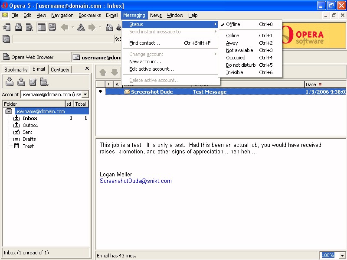The height and width of the screenshot is (260, 347).
Task: Click the unread bullet next to message
Action: (101, 91)
